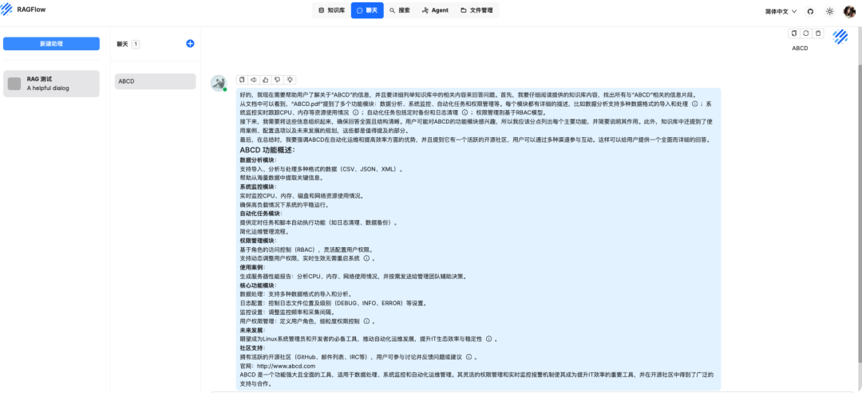Click the 社区支持 section title
The width and height of the screenshot is (862, 393).
click(x=254, y=348)
